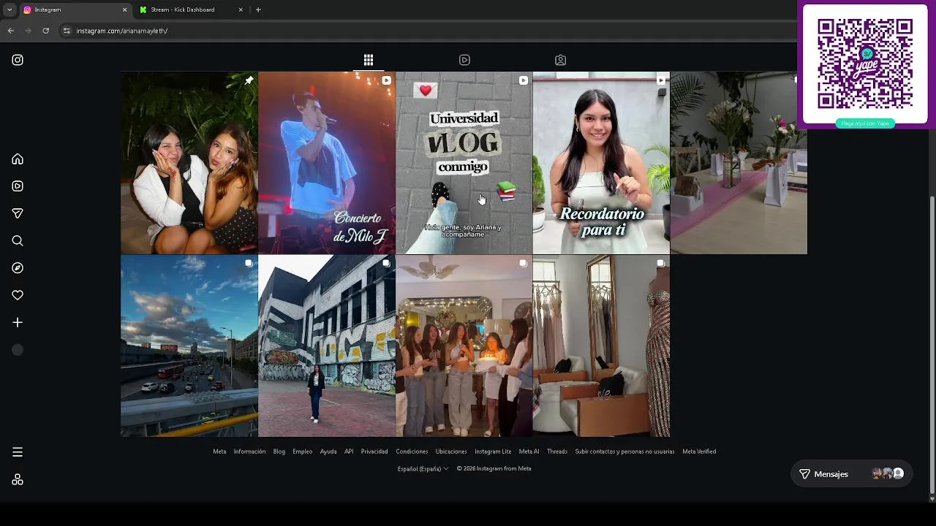Create new post with plus icon
Viewport: 936px width, 526px height.
18,322
